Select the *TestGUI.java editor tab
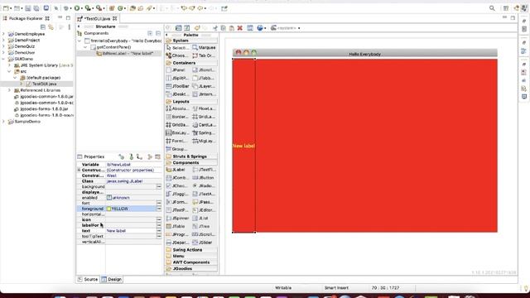 click(98, 18)
